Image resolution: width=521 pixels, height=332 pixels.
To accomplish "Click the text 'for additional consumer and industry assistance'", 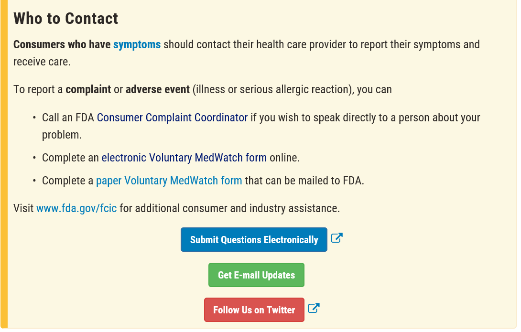I will tap(229, 208).
